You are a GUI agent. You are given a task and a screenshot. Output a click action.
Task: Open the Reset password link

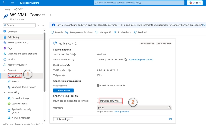pos(122,112)
